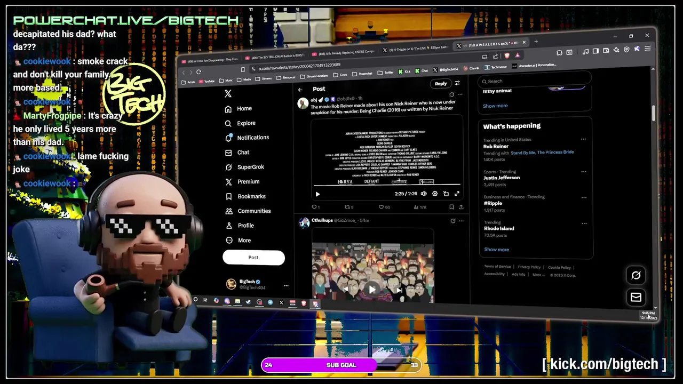The image size is (683, 384).
Task: Open Stand By Me trending link
Action: (x=523, y=153)
